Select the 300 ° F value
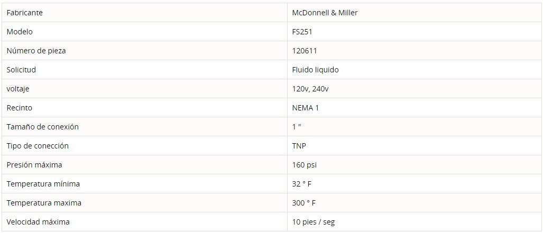Screen dimensions: 543x233 click(x=303, y=203)
